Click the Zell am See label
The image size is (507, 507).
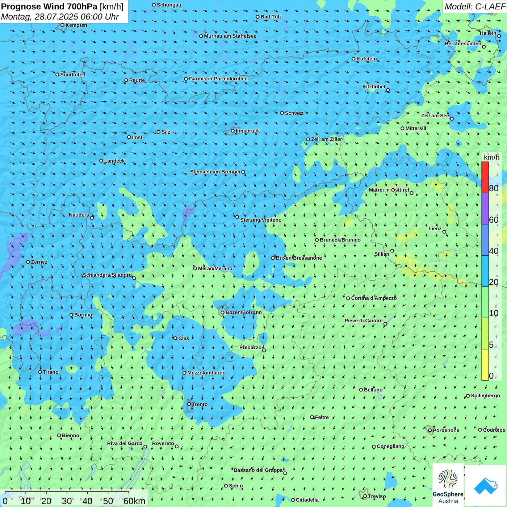click(x=435, y=116)
